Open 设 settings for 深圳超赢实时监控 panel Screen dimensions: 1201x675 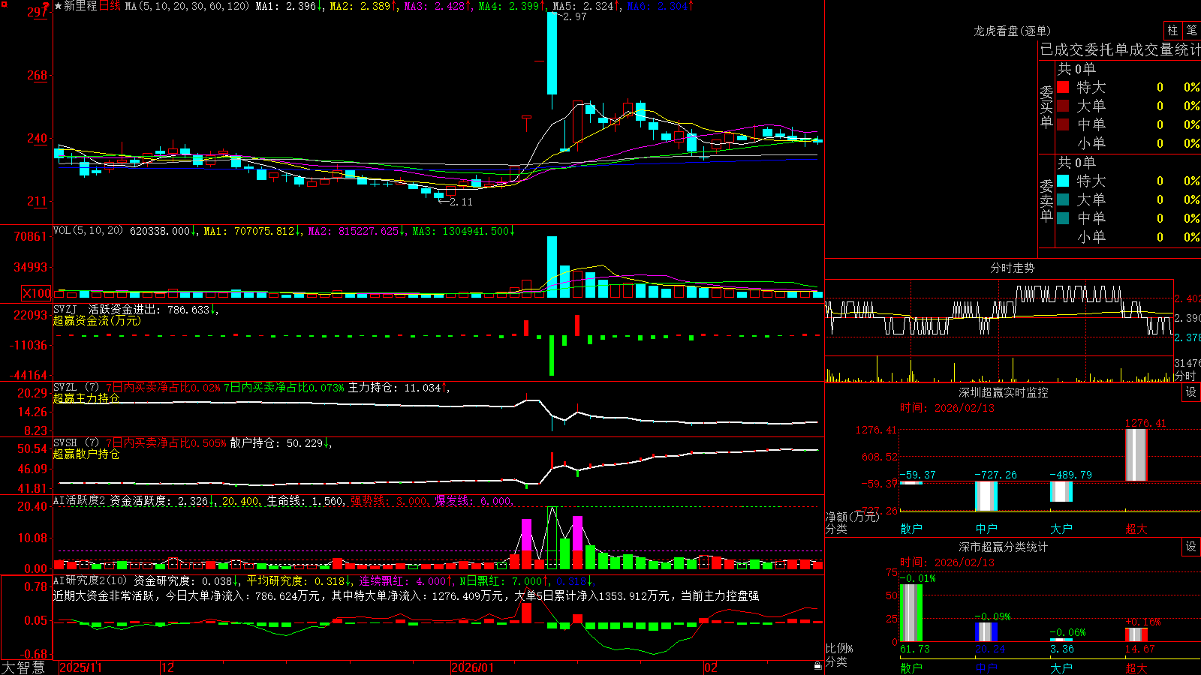coord(1191,392)
